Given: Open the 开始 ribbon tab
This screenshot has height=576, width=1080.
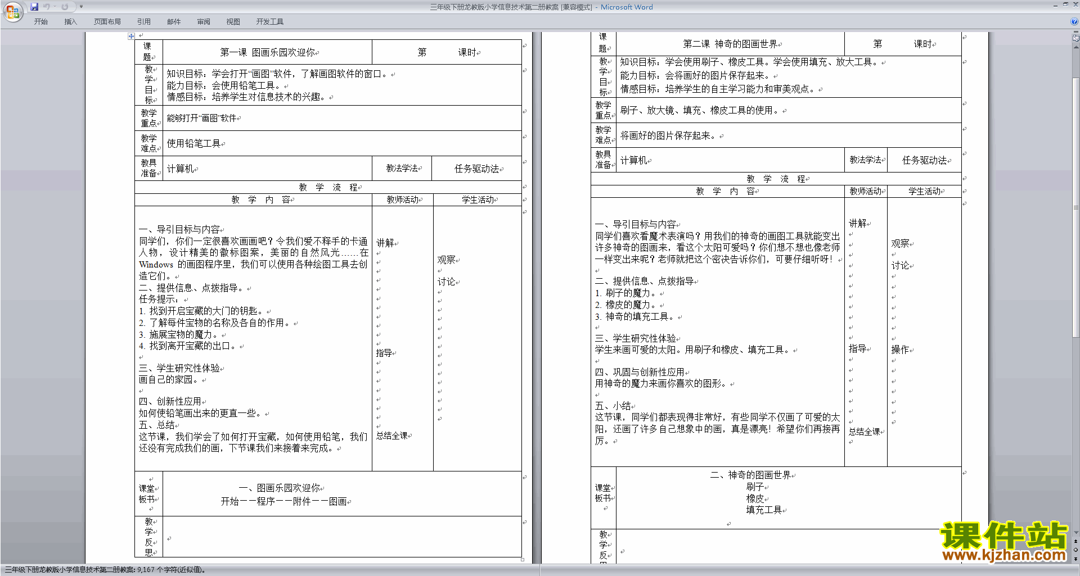Looking at the screenshot, I should coord(41,21).
